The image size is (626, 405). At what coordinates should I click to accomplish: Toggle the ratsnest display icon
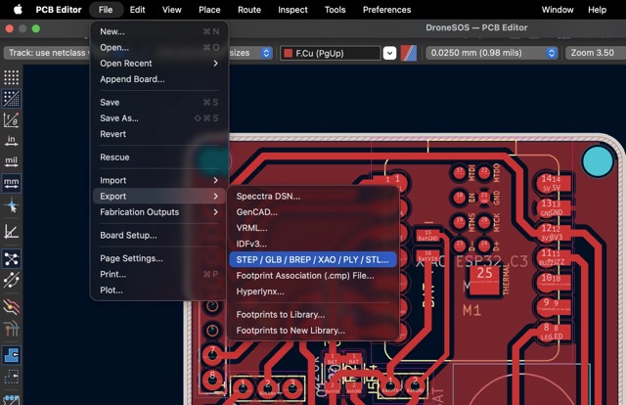tap(11, 259)
